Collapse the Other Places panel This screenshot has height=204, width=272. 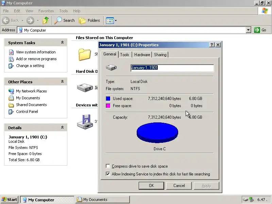click(x=62, y=82)
